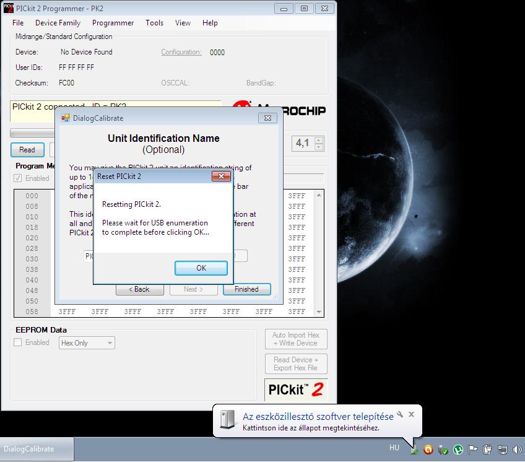The image size is (525, 462).
Task: Open the Help menu
Action: (210, 23)
